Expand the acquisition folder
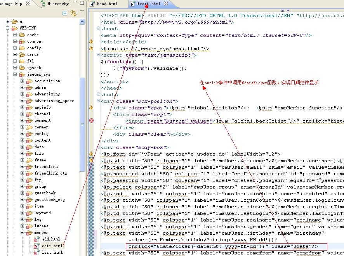 [22, 81]
